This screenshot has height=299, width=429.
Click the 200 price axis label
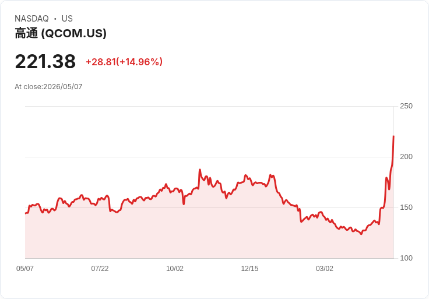406,157
